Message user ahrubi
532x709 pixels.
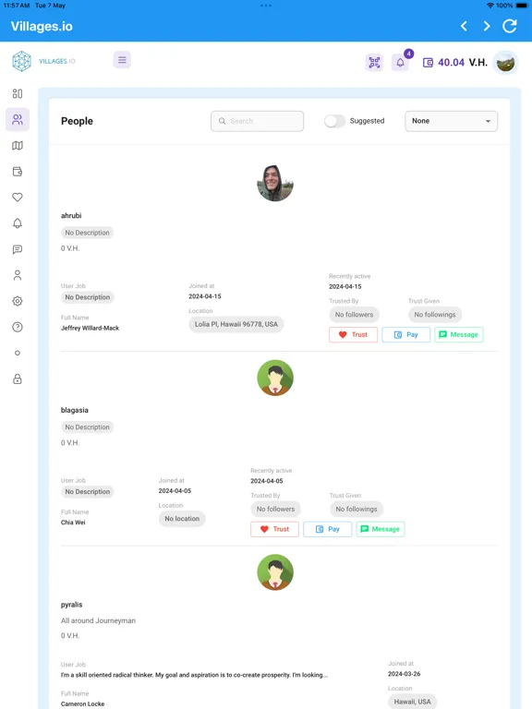coord(459,334)
